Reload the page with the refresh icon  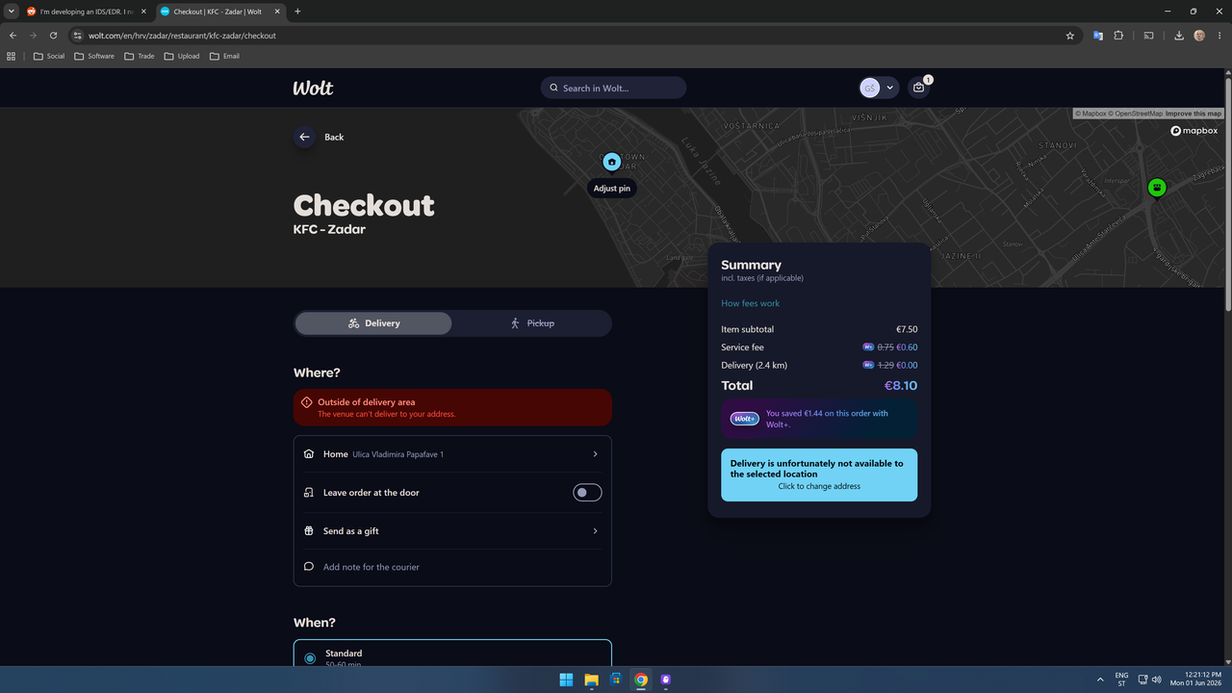tap(53, 36)
